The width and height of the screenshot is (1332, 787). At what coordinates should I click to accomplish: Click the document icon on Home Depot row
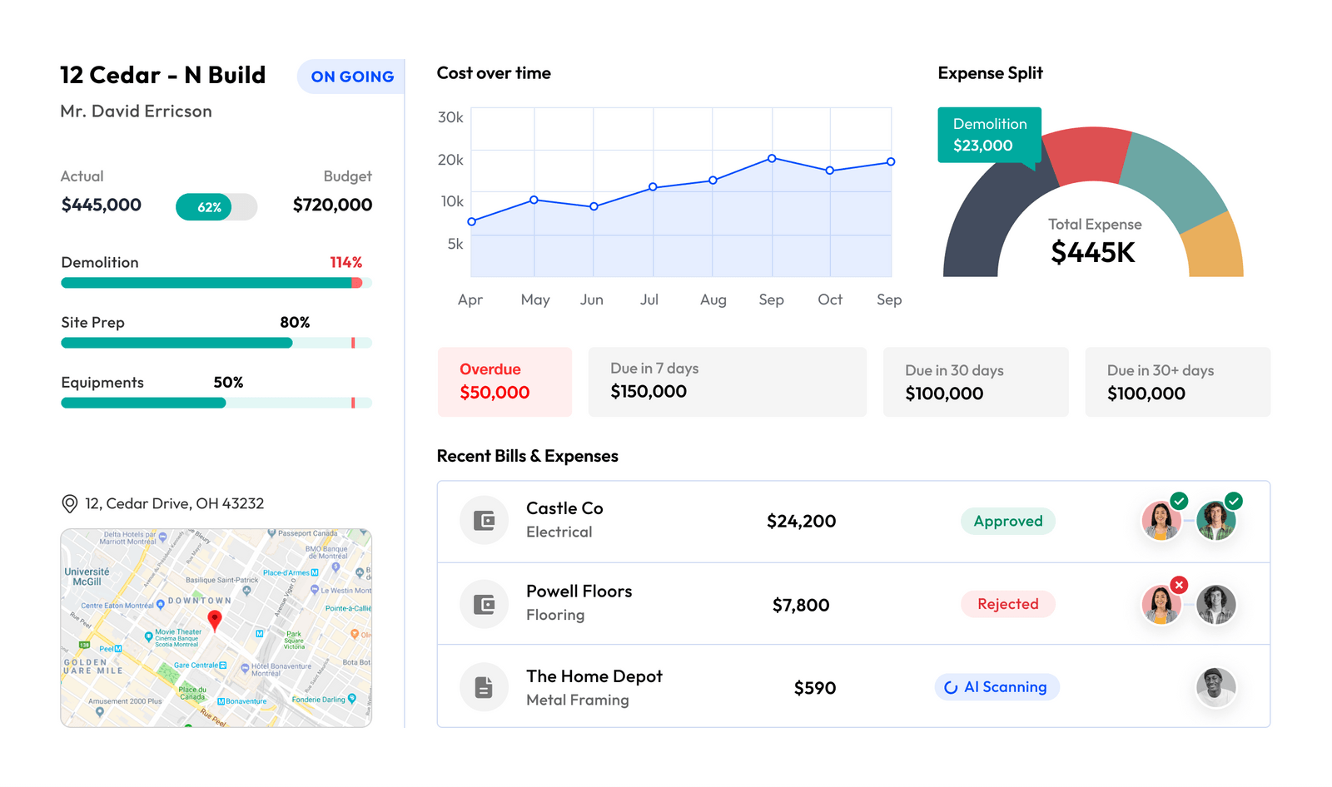tap(484, 687)
